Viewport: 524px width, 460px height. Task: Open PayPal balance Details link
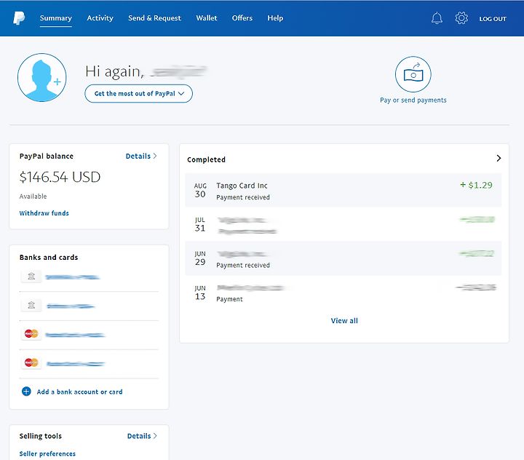coord(141,156)
